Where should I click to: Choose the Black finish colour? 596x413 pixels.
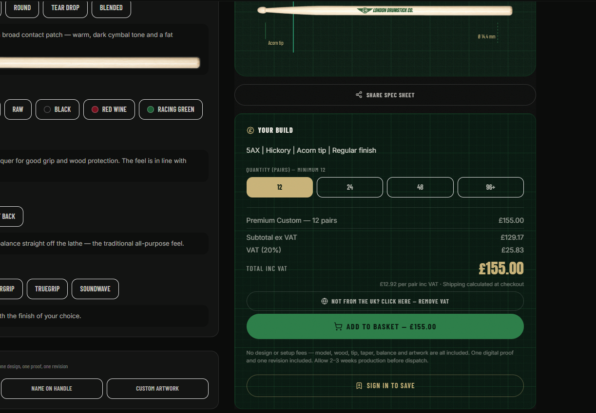coord(58,109)
